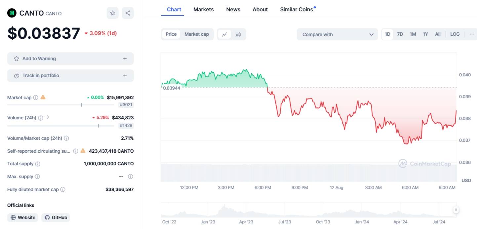Image resolution: width=477 pixels, height=229 pixels.
Task: Click Track in portfolio button
Action: [70, 76]
